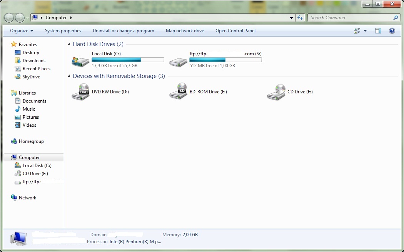The image size is (404, 252).
Task: Click the refresh button beside address bar
Action: click(x=300, y=18)
